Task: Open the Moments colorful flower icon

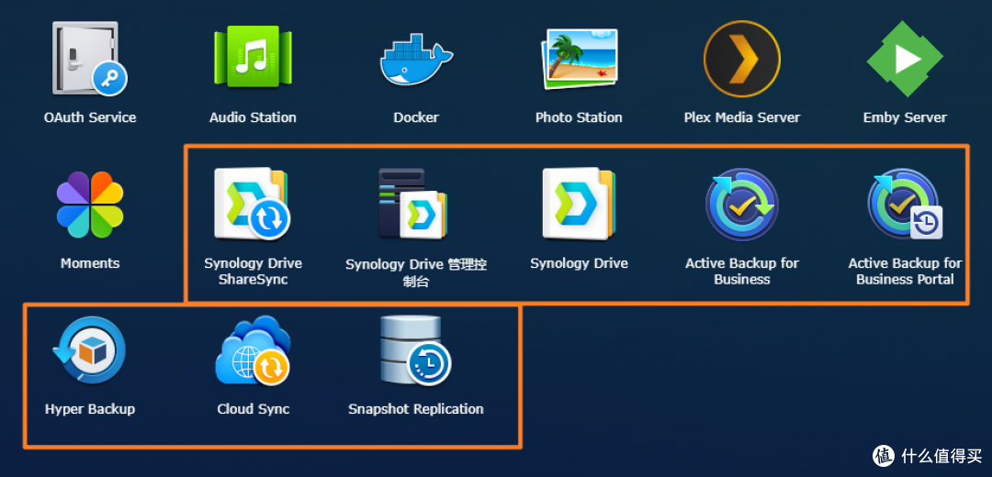Action: [x=89, y=205]
